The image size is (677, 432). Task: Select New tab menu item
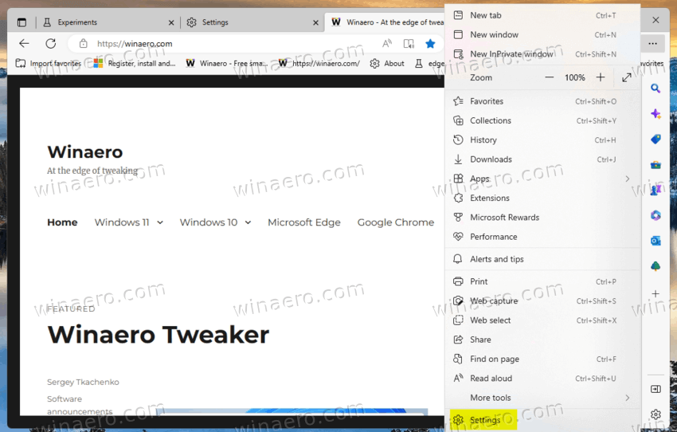(x=542, y=16)
